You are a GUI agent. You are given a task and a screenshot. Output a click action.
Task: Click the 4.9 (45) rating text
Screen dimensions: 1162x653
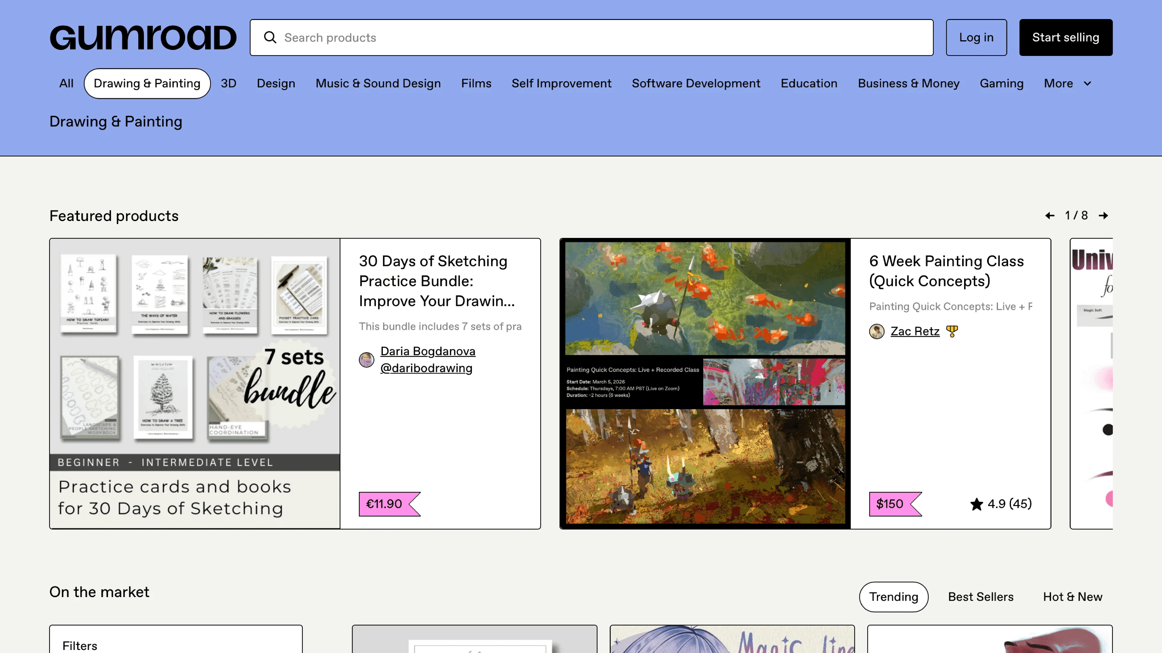pyautogui.click(x=1009, y=504)
